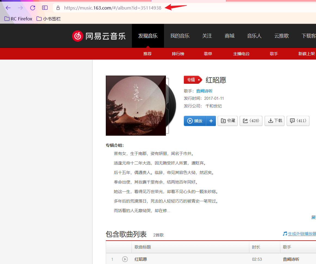Image resolution: width=316 pixels, height=264 pixels.
Task: Click the 专辑介绍 heading
Action: pos(115,145)
